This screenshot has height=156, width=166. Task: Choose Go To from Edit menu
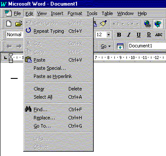point(58,126)
